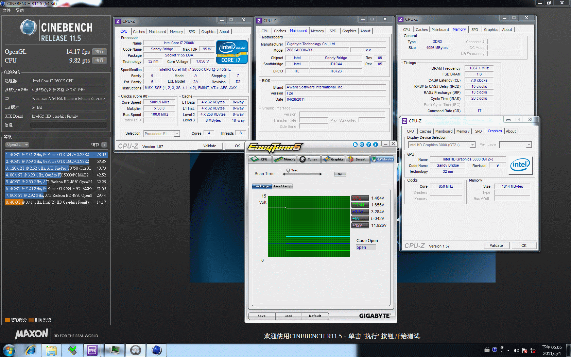Click Validate in the CPU-Z CPU window
The image size is (571, 357).
pos(210,146)
